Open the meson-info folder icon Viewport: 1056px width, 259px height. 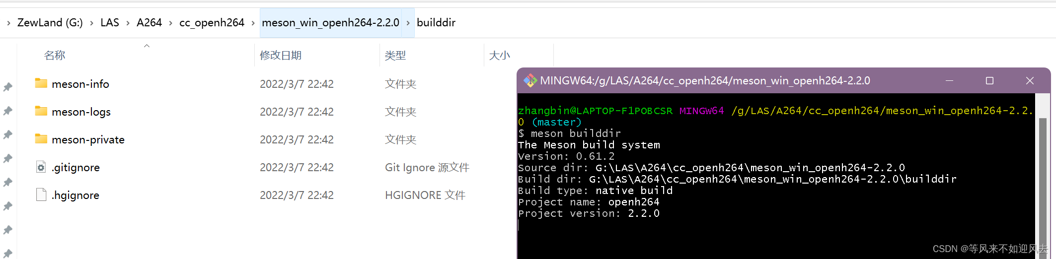point(41,83)
